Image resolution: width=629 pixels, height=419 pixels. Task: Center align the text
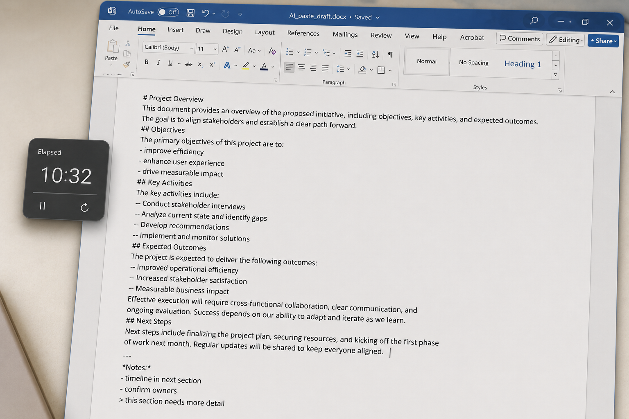pos(301,68)
